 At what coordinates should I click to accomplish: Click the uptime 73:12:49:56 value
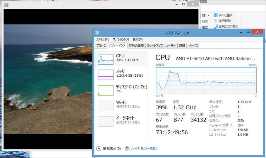[172, 132]
